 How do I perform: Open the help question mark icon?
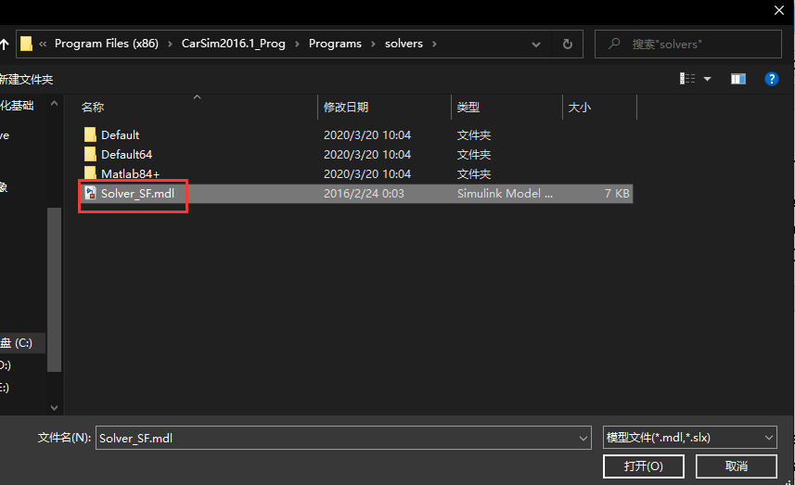(771, 79)
